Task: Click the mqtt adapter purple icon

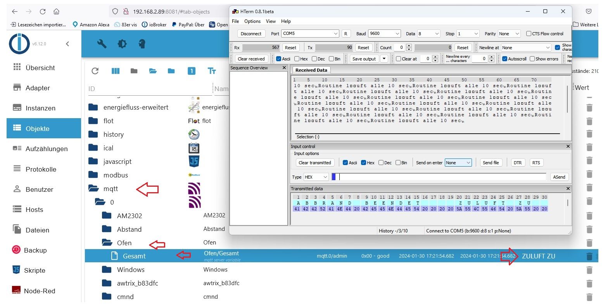Action: (x=194, y=189)
